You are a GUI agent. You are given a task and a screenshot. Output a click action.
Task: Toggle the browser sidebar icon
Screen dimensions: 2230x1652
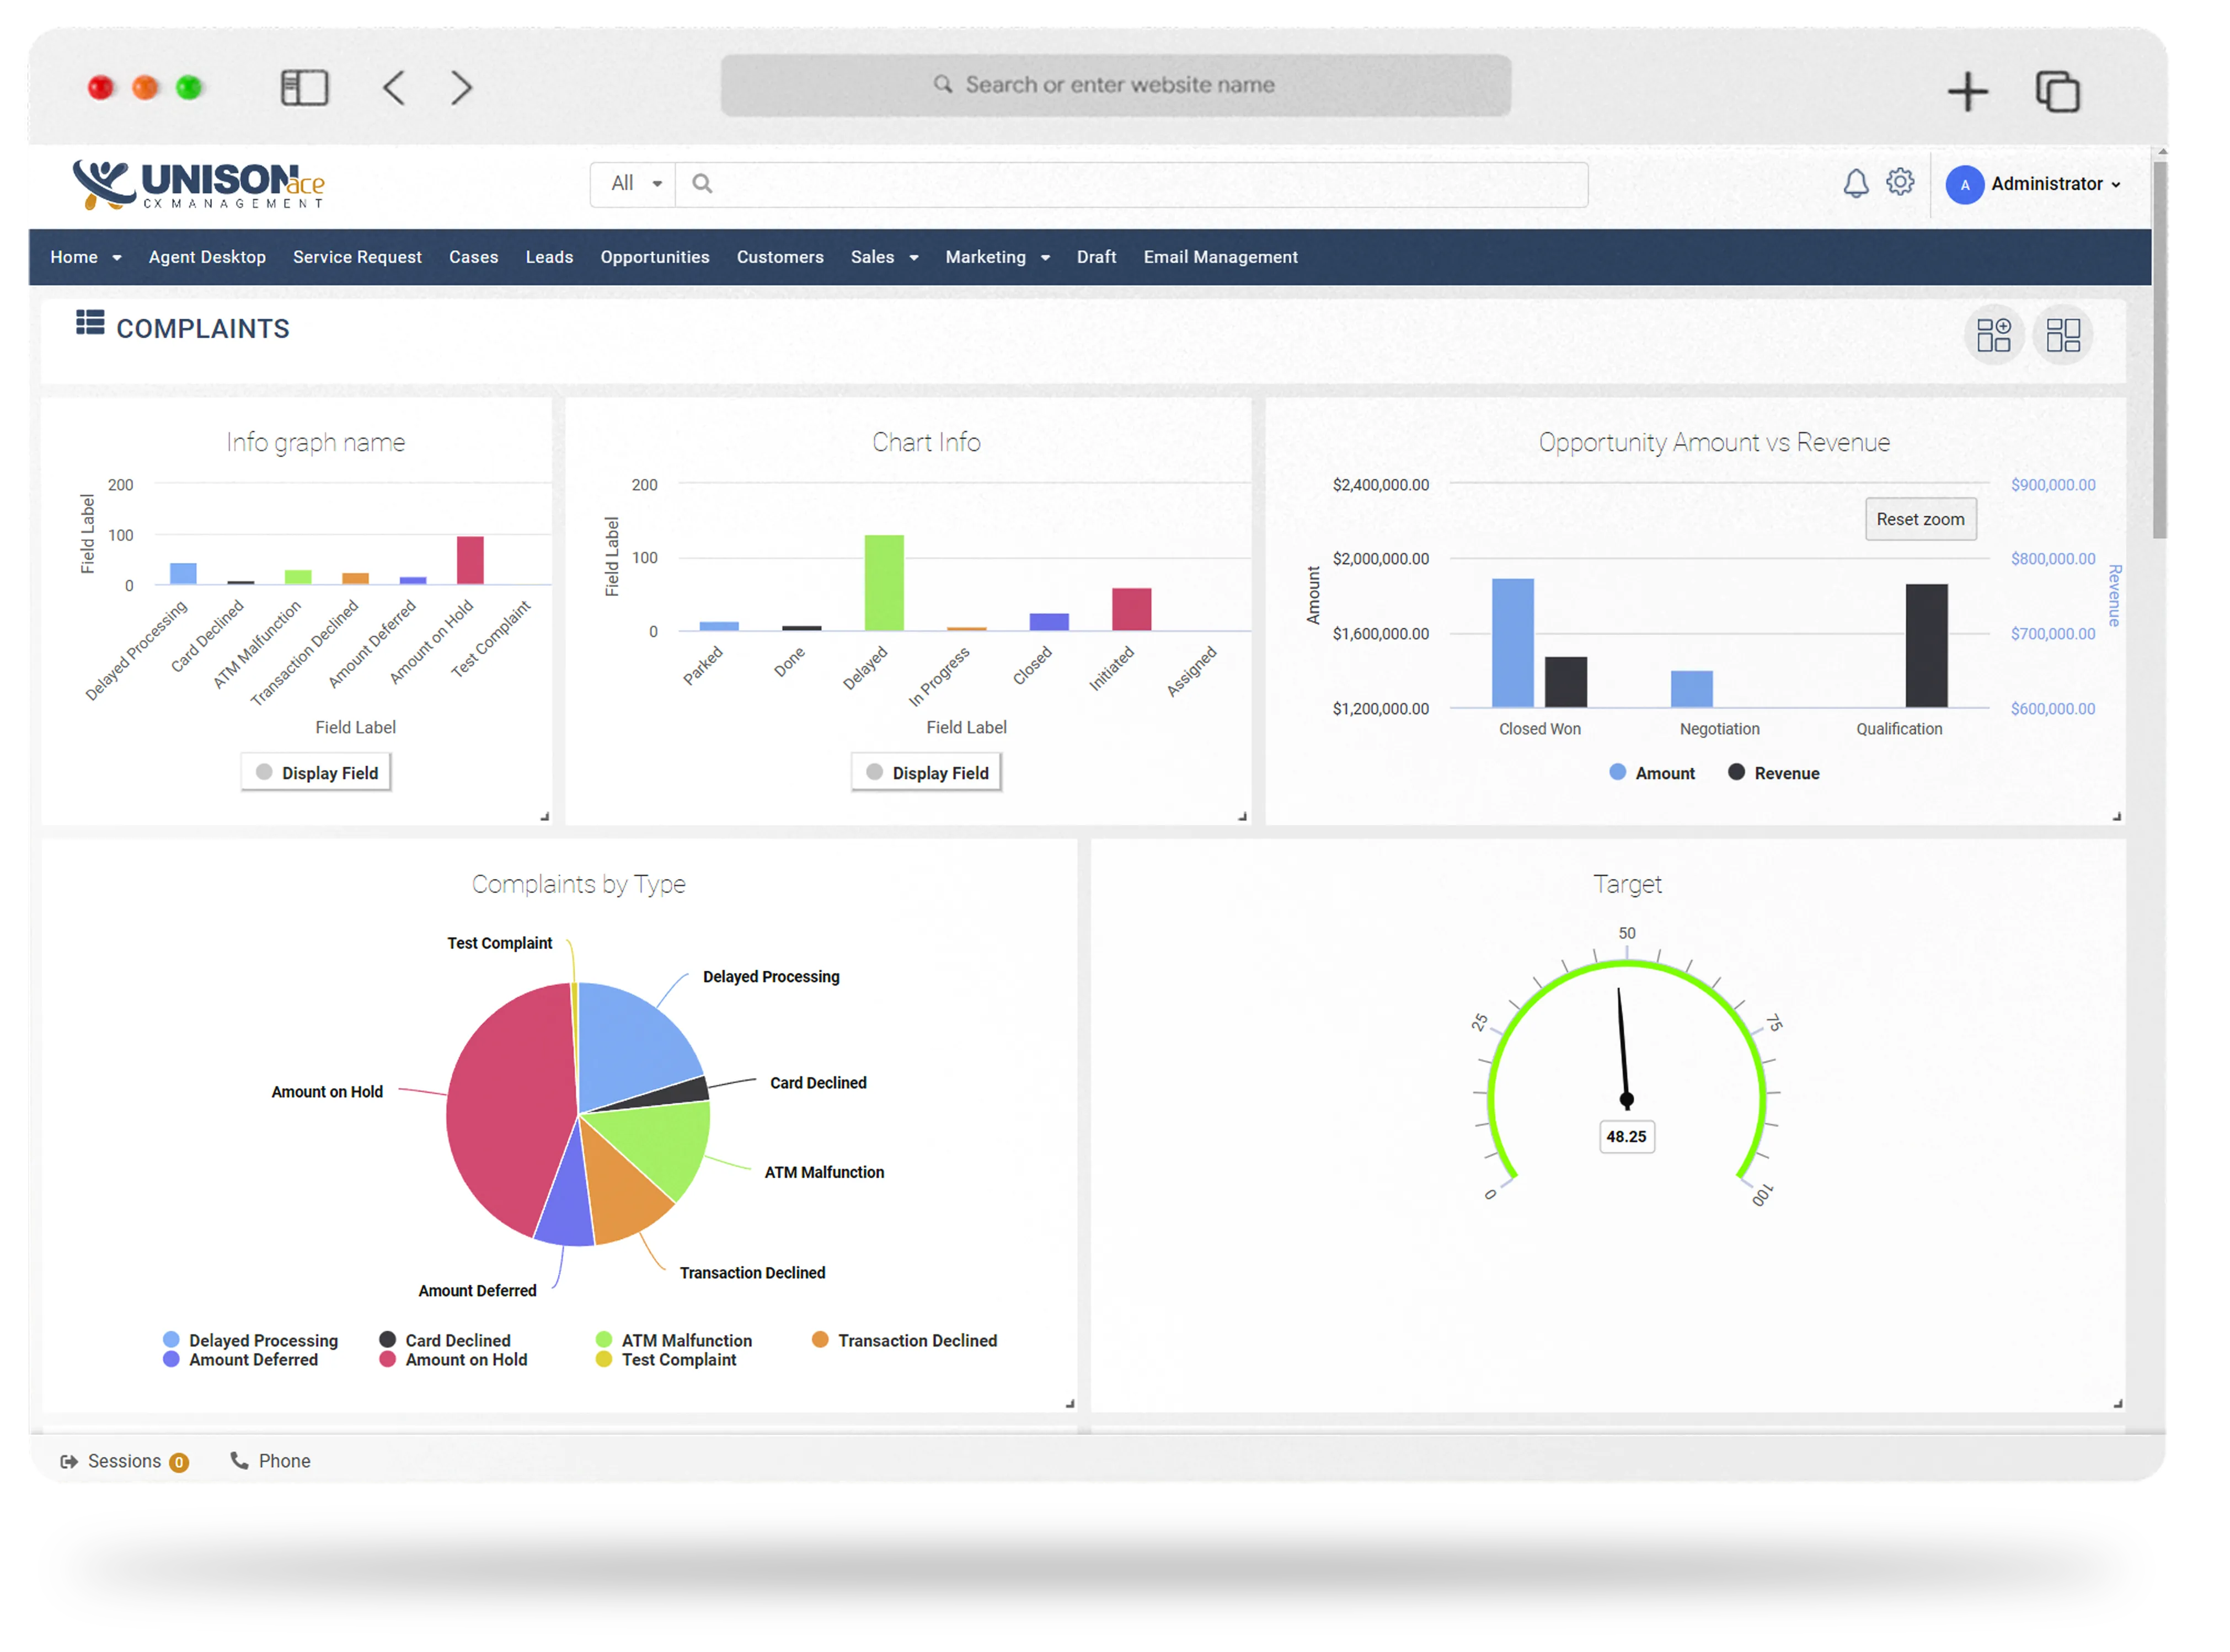point(304,88)
